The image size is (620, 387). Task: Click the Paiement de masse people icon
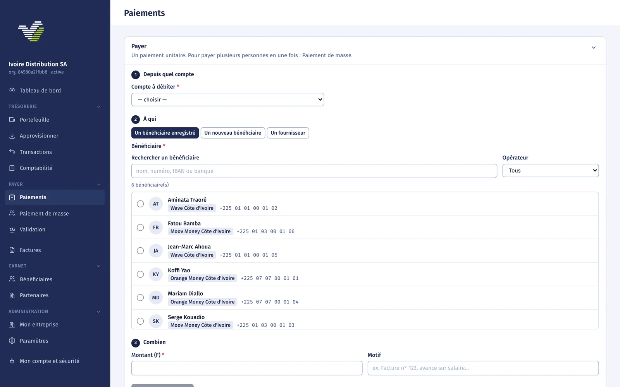pyautogui.click(x=12, y=214)
